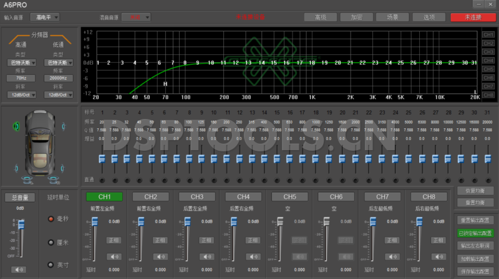The image size is (499, 279).
Task: Click the 总音量 master volume slider
Action: (21, 224)
